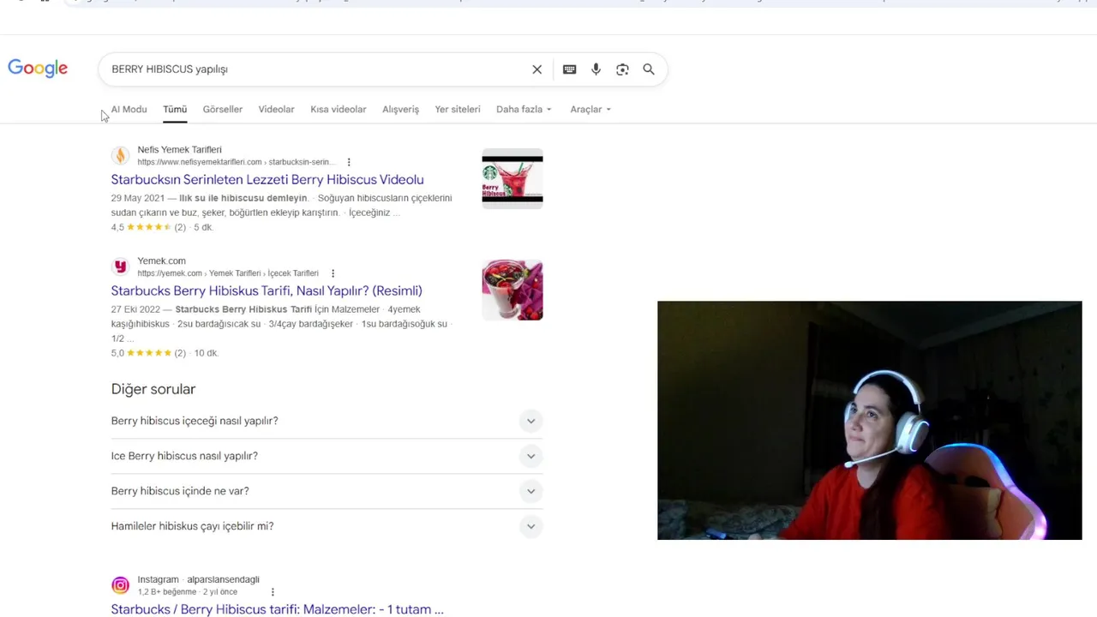Expand chevron for 'Hamileler hibiskus çayı içebilir mi?'
Screen dimensions: 1097x617
click(x=531, y=526)
